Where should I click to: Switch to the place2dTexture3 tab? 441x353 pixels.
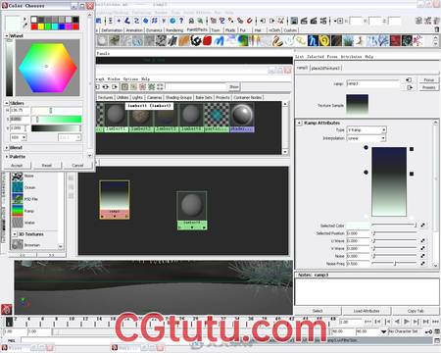[325, 68]
